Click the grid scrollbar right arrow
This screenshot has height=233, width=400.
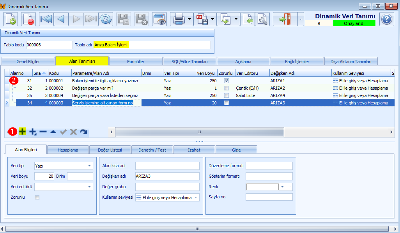pyautogui.click(x=391, y=132)
